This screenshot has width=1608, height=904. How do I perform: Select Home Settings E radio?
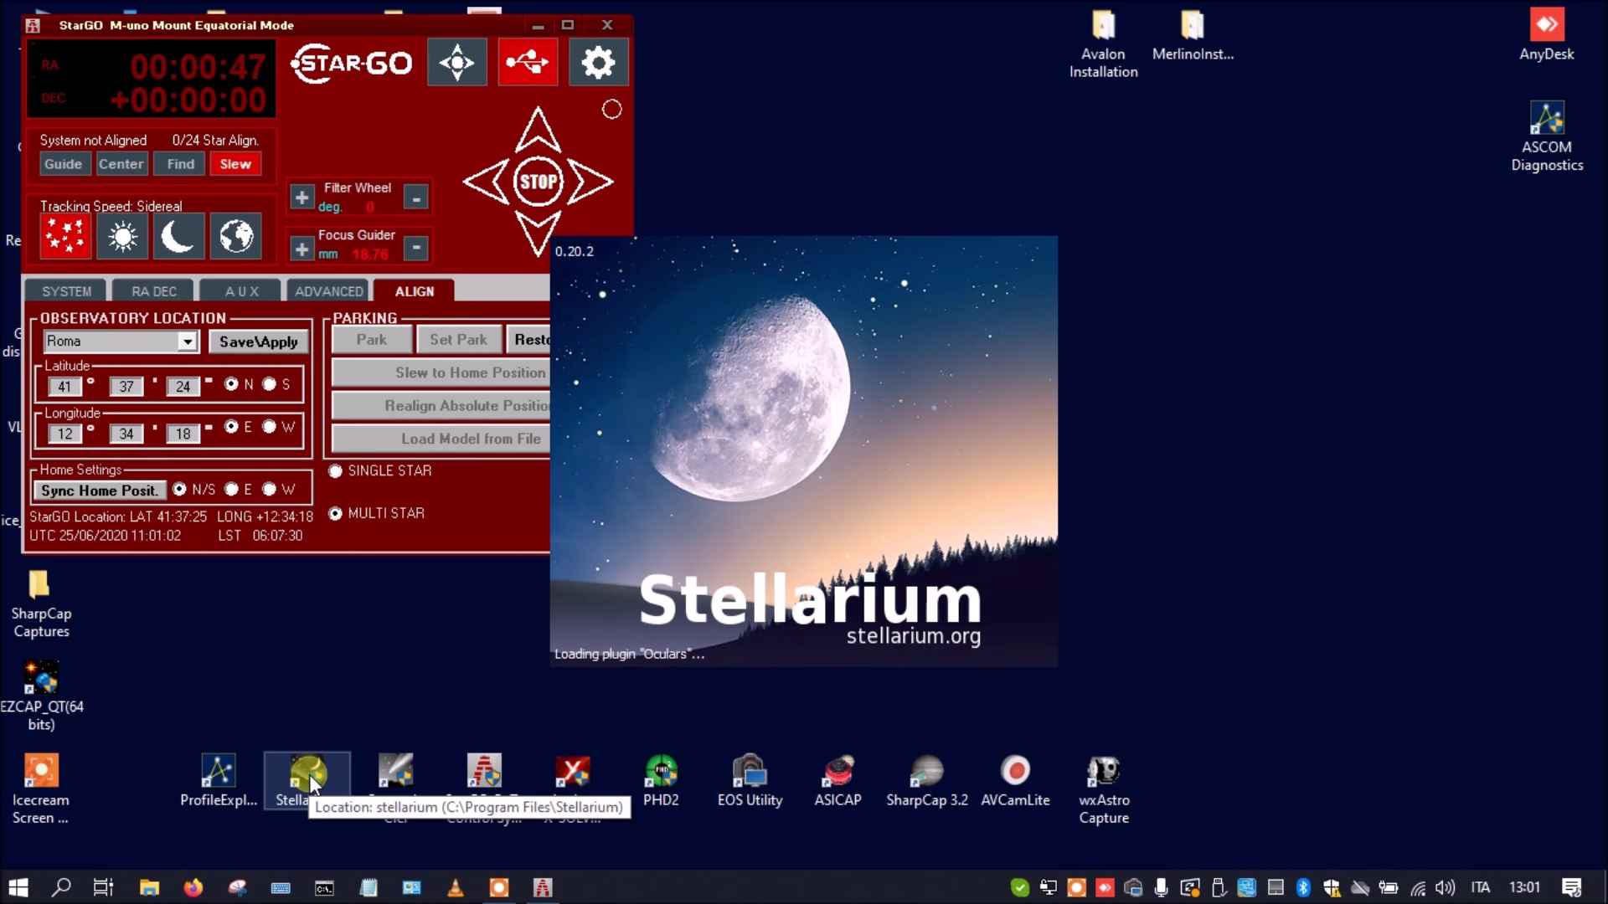click(232, 489)
